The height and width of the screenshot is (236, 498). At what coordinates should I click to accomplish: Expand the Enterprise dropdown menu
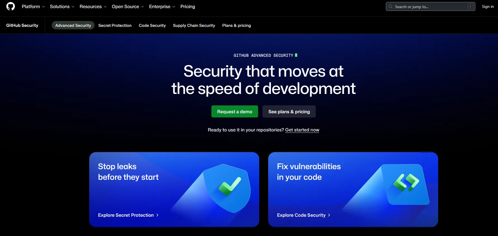click(x=162, y=6)
